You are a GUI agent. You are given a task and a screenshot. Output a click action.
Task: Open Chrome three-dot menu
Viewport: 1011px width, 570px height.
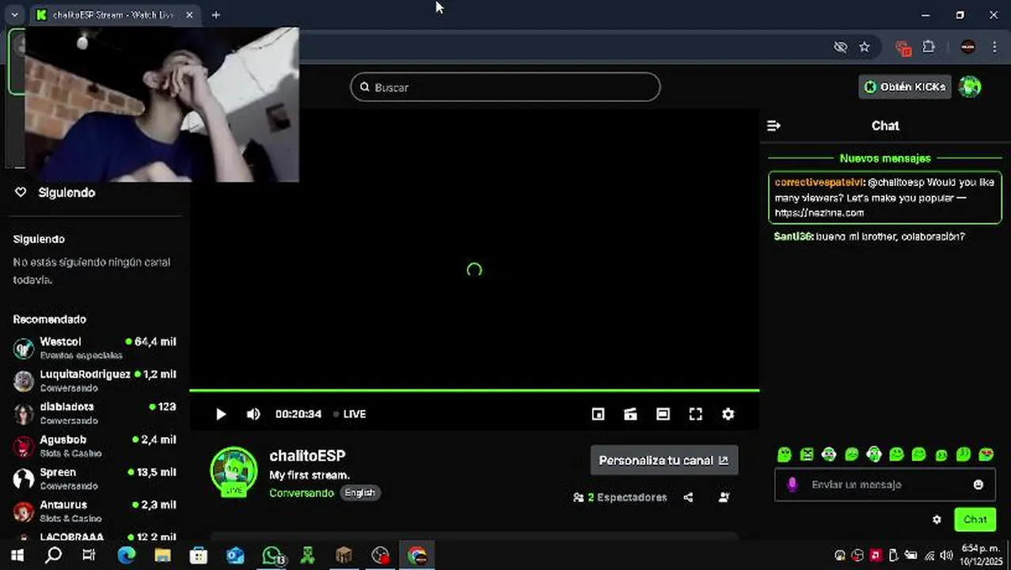tap(994, 47)
